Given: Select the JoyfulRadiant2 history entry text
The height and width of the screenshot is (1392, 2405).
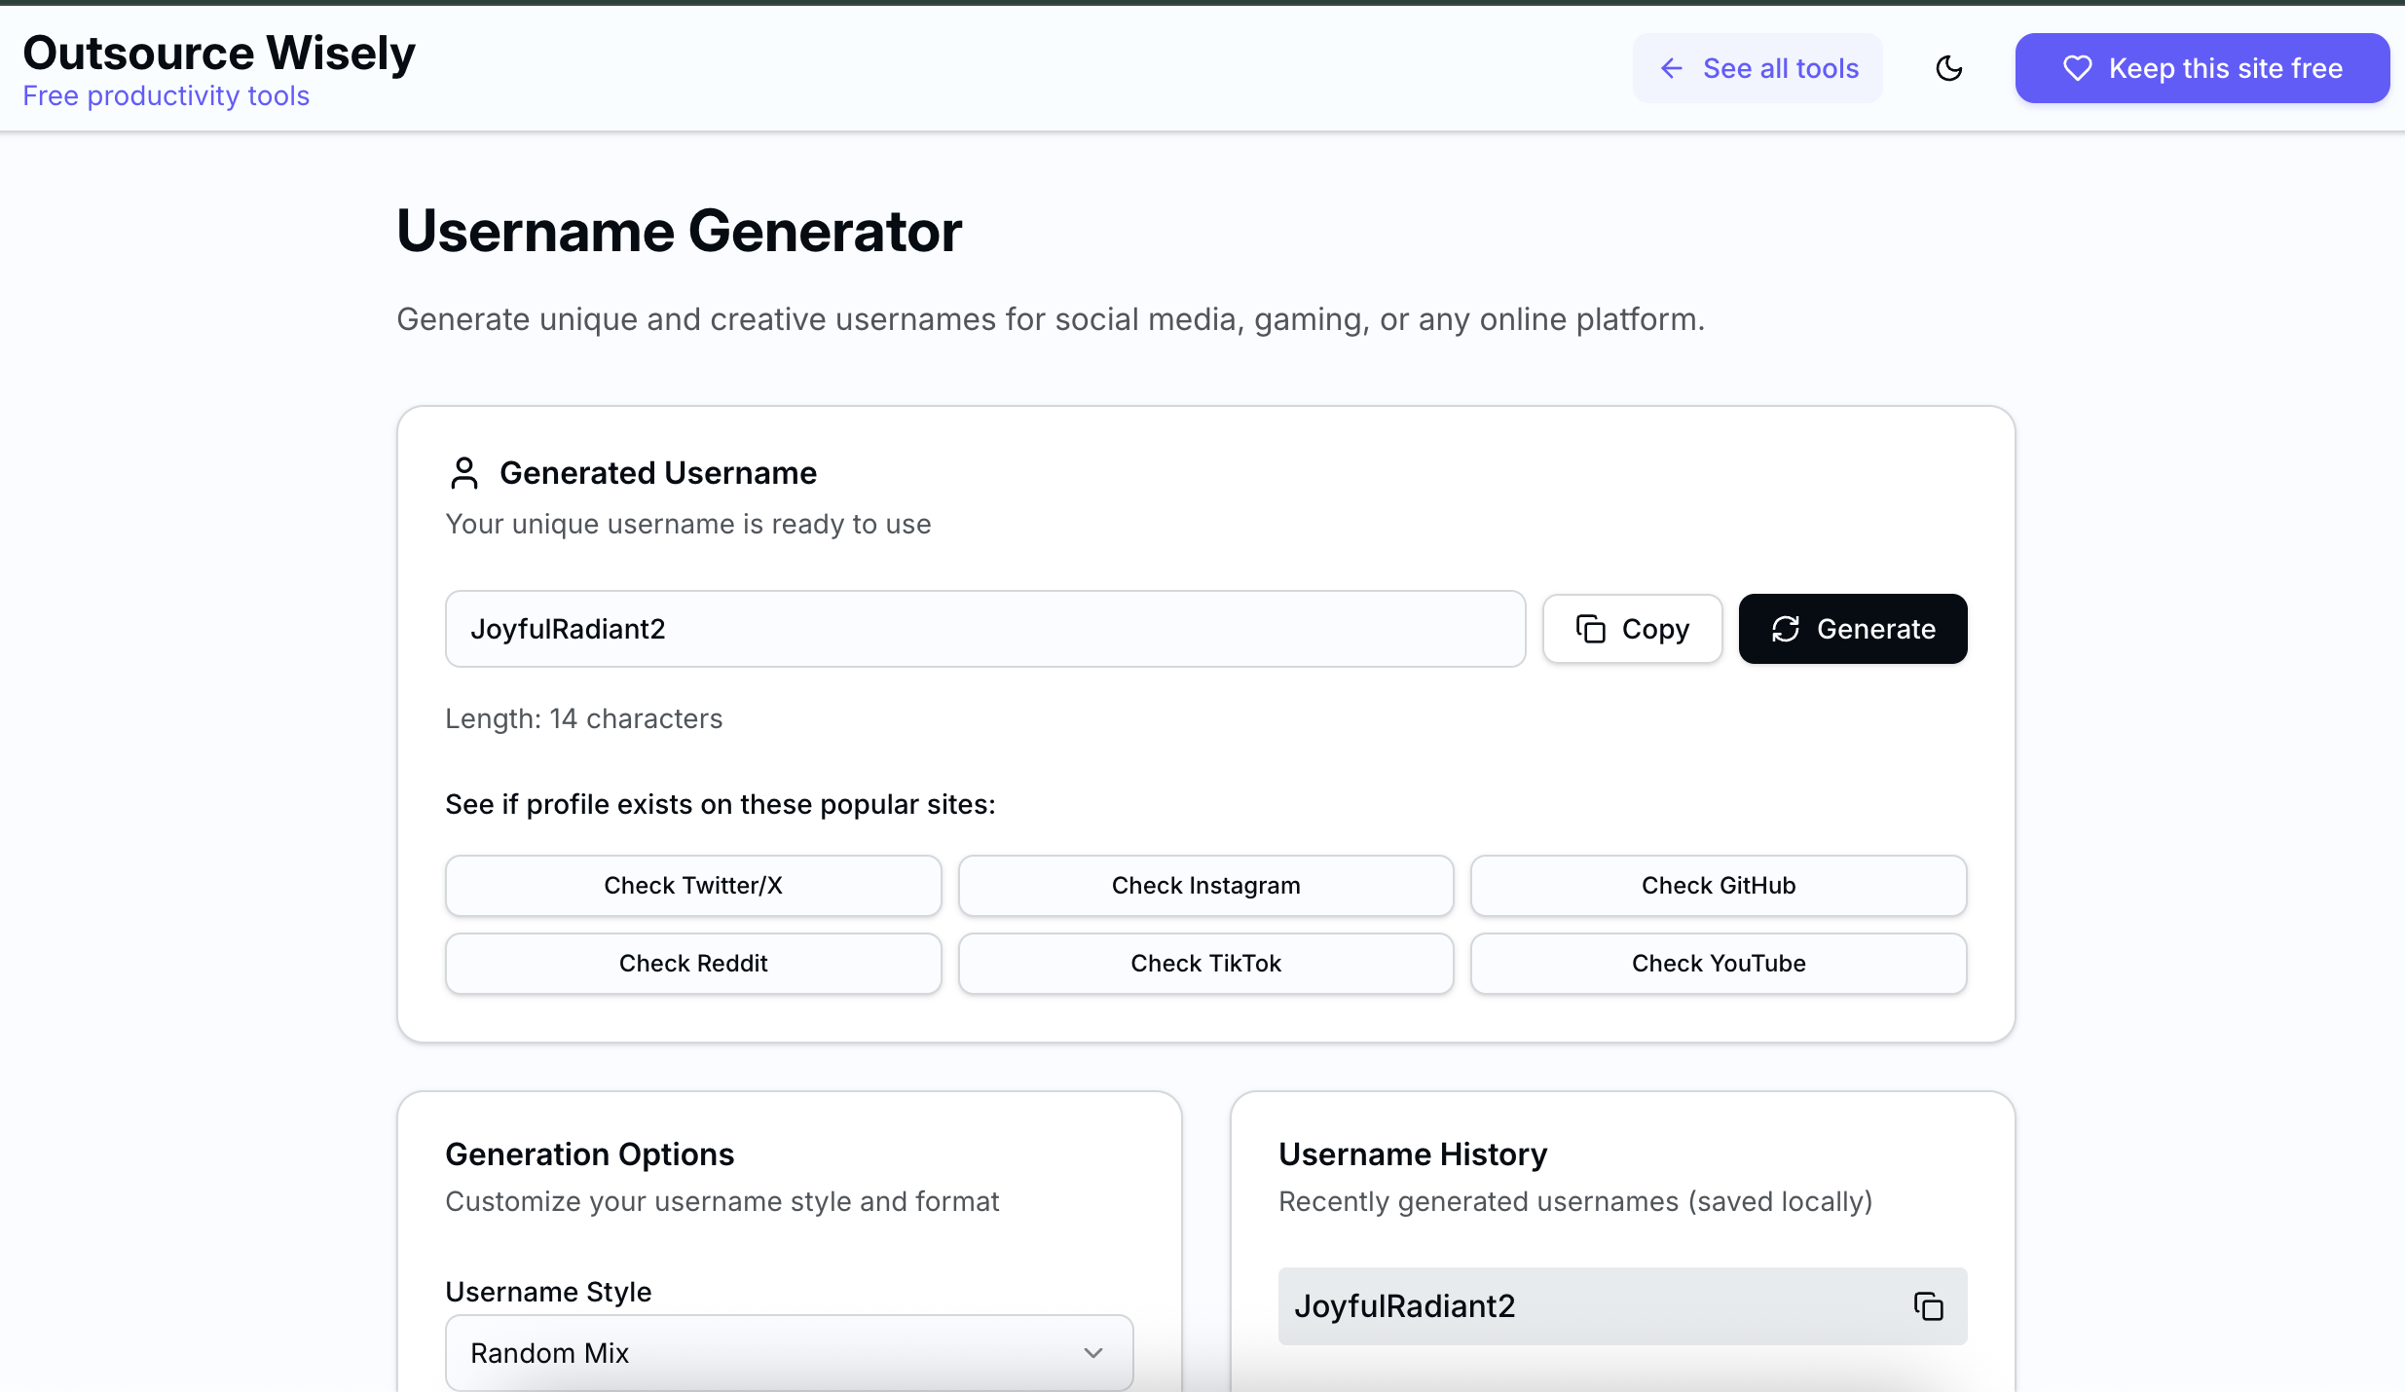Looking at the screenshot, I should [x=1405, y=1306].
